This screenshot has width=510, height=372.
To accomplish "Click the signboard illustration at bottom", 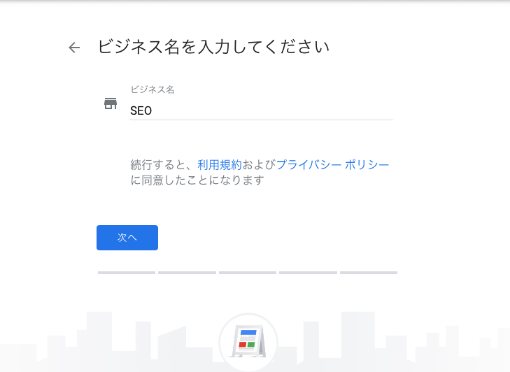I will (x=248, y=341).
